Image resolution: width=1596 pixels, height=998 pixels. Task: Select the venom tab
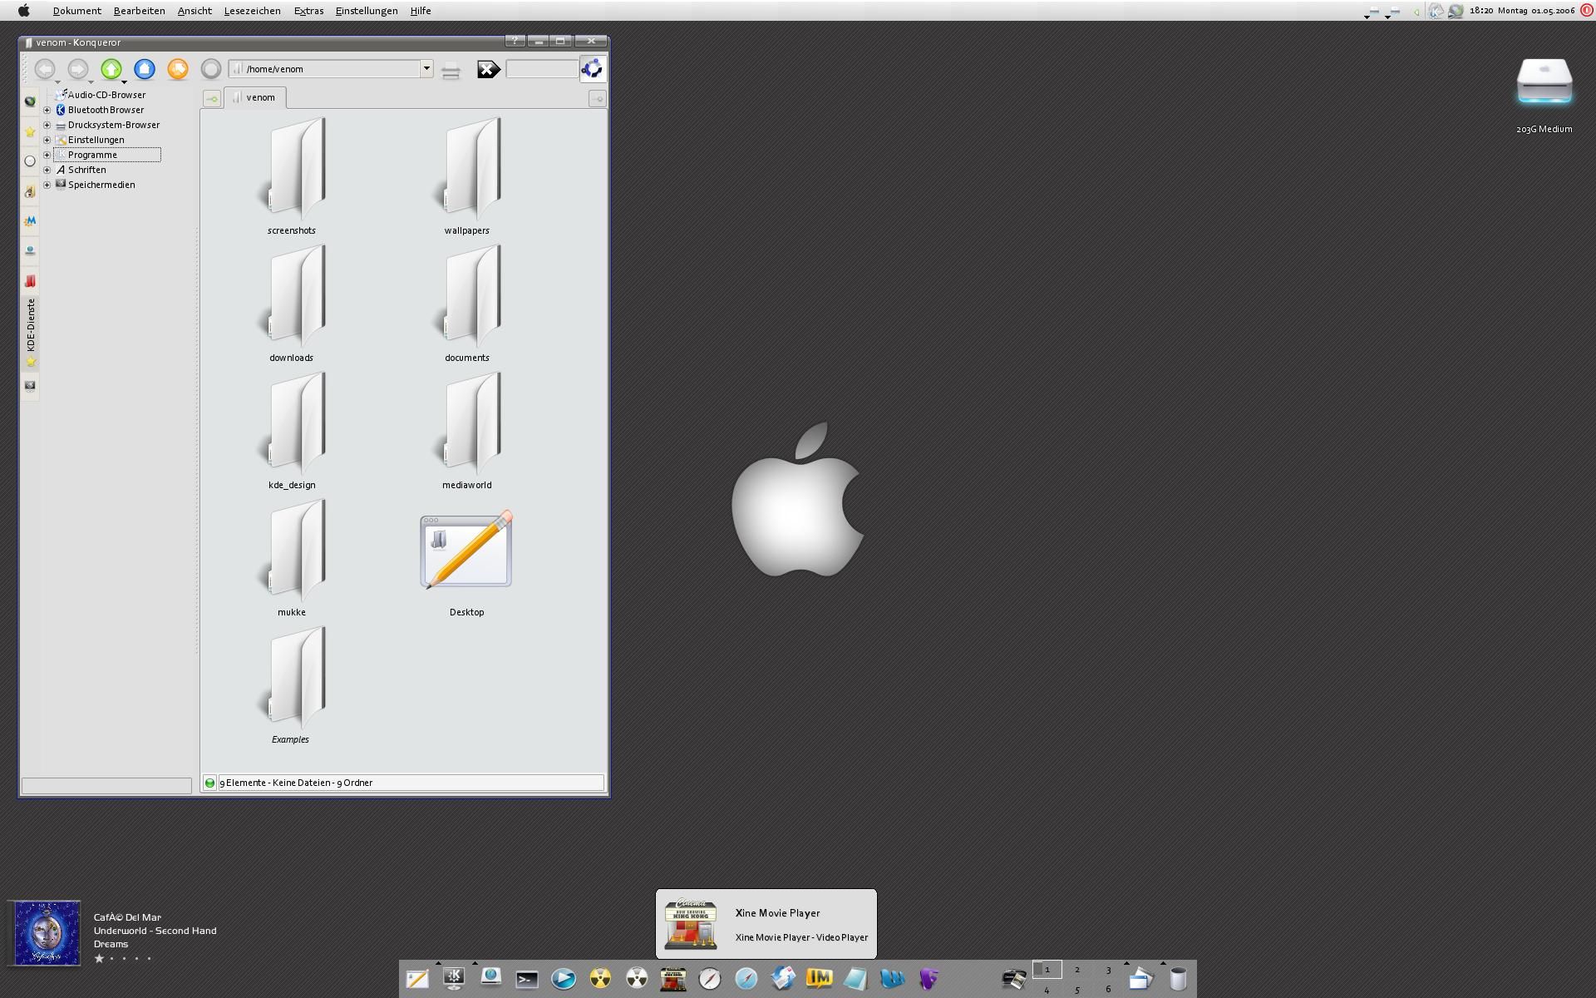[254, 97]
